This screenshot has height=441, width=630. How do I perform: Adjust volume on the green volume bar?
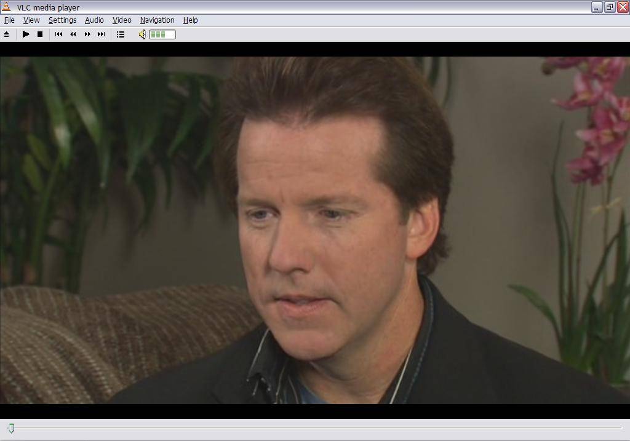(x=162, y=34)
